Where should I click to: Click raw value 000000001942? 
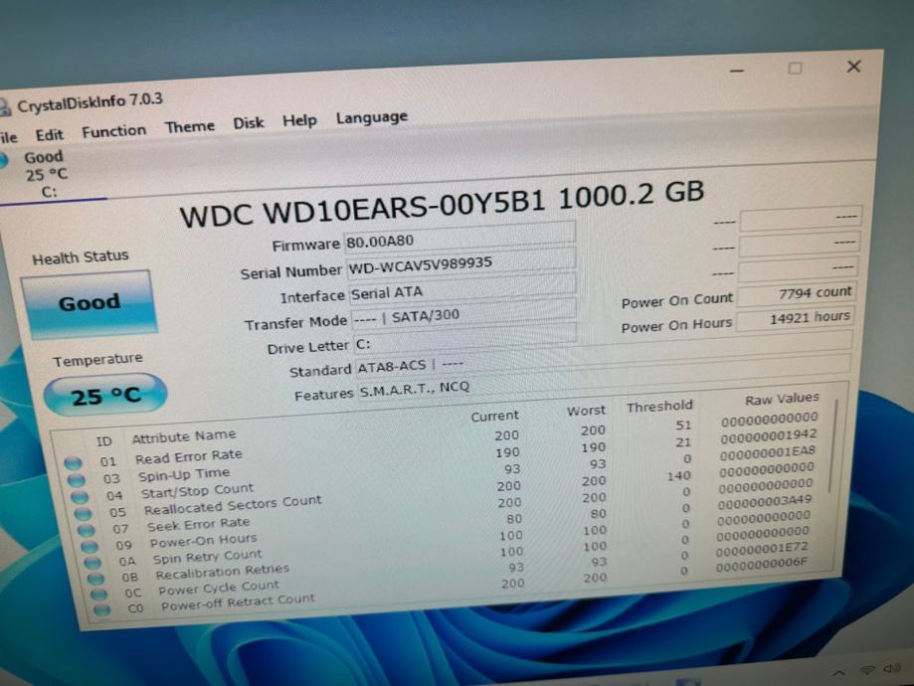(x=769, y=436)
